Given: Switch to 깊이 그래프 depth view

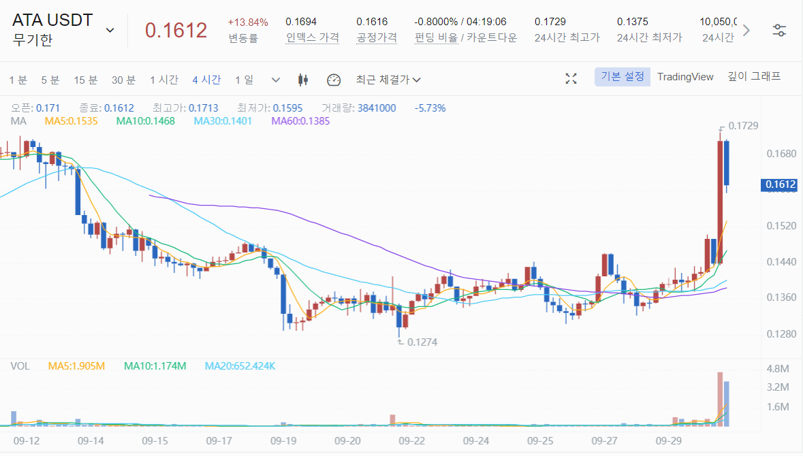Looking at the screenshot, I should coord(754,77).
